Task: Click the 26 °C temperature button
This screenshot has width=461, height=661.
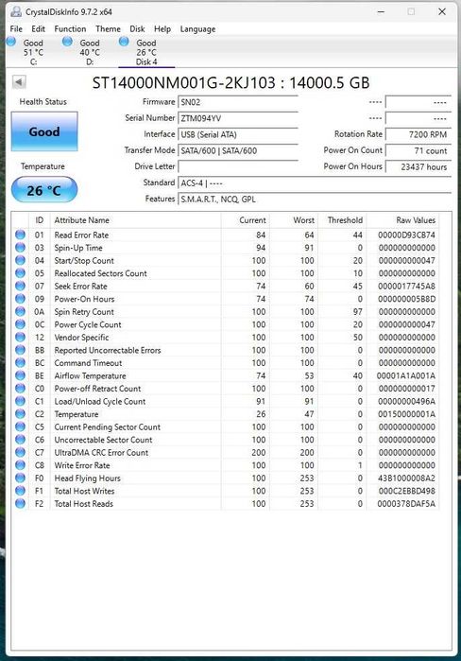Action: [x=44, y=190]
